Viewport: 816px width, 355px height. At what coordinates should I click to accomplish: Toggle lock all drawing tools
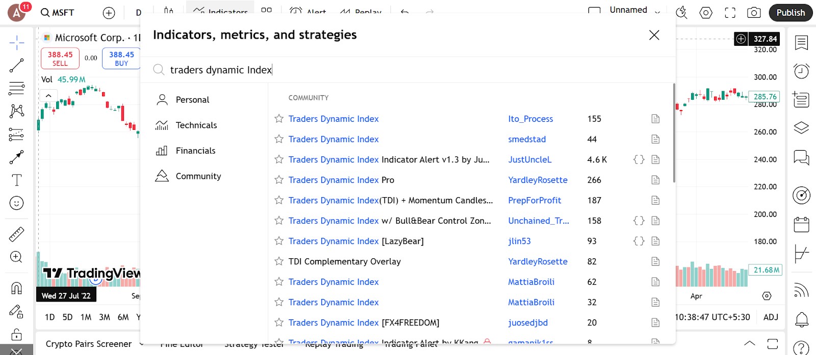coord(16,334)
